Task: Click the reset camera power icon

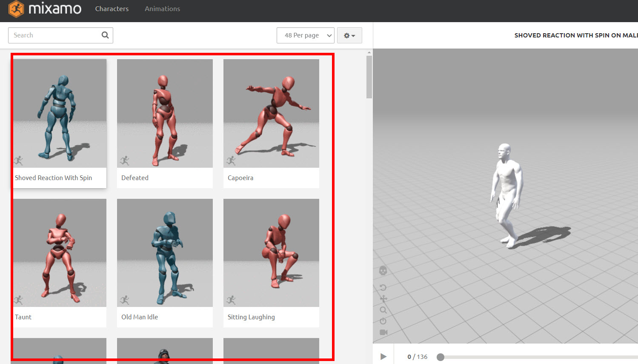Action: point(383,321)
